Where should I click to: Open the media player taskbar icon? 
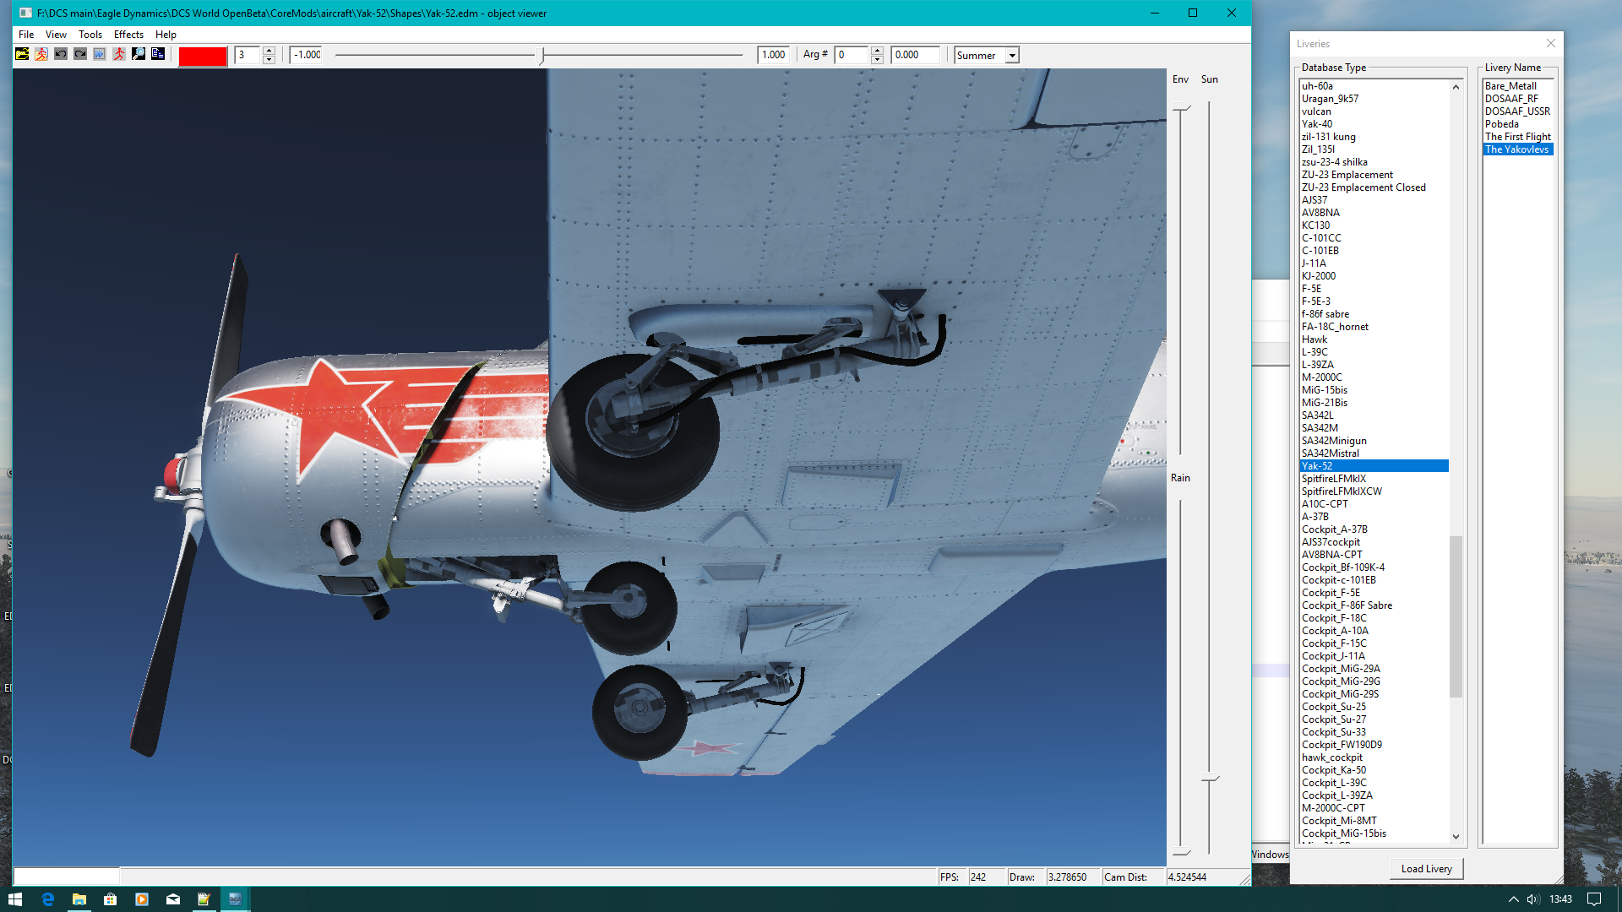[x=141, y=899]
